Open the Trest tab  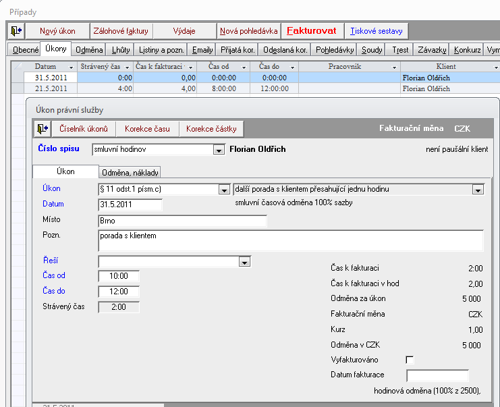point(400,50)
